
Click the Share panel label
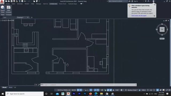coord(3,15)
